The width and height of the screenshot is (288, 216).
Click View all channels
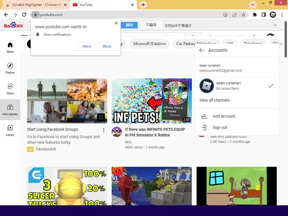(x=215, y=100)
